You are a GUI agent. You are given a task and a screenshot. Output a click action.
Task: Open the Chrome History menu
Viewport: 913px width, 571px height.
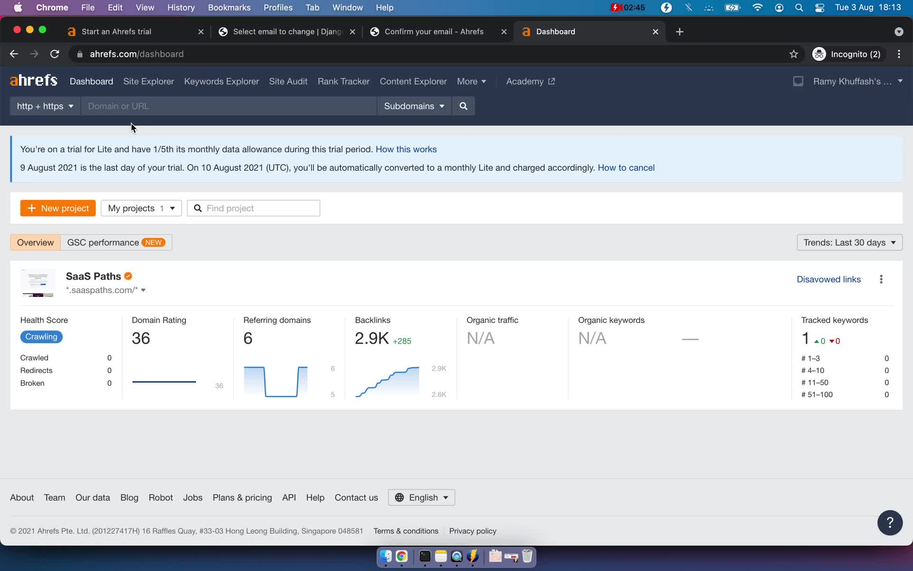pos(181,8)
